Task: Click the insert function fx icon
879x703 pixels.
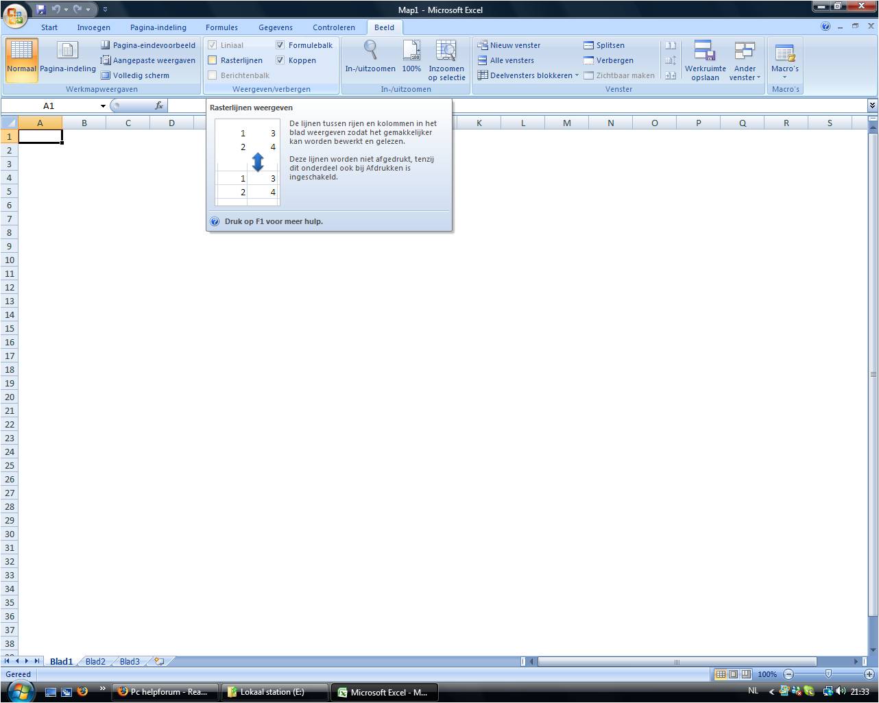Action: (159, 106)
